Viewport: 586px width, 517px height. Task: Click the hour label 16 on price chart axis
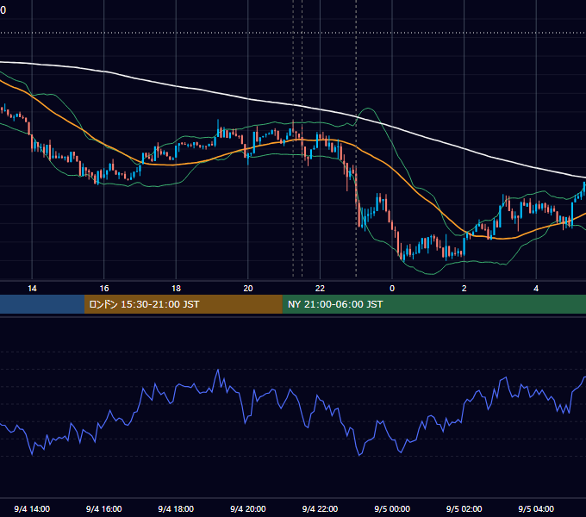104,289
